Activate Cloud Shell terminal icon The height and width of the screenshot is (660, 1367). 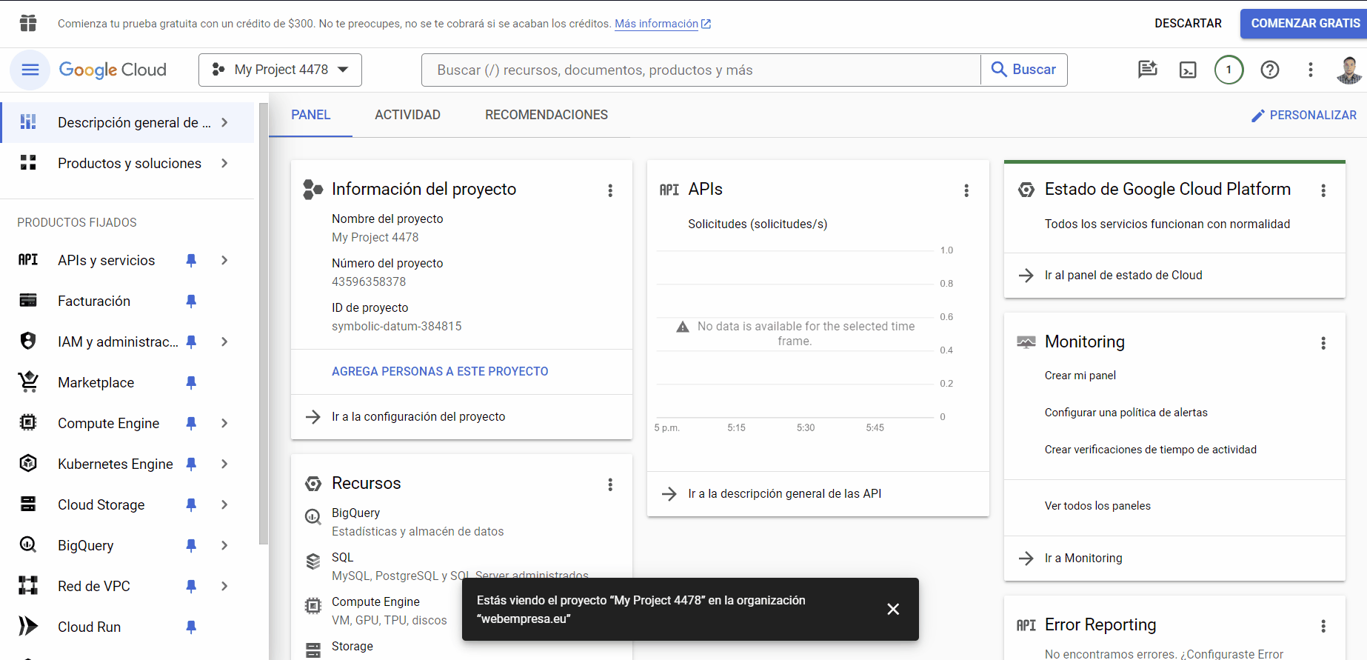pyautogui.click(x=1188, y=70)
